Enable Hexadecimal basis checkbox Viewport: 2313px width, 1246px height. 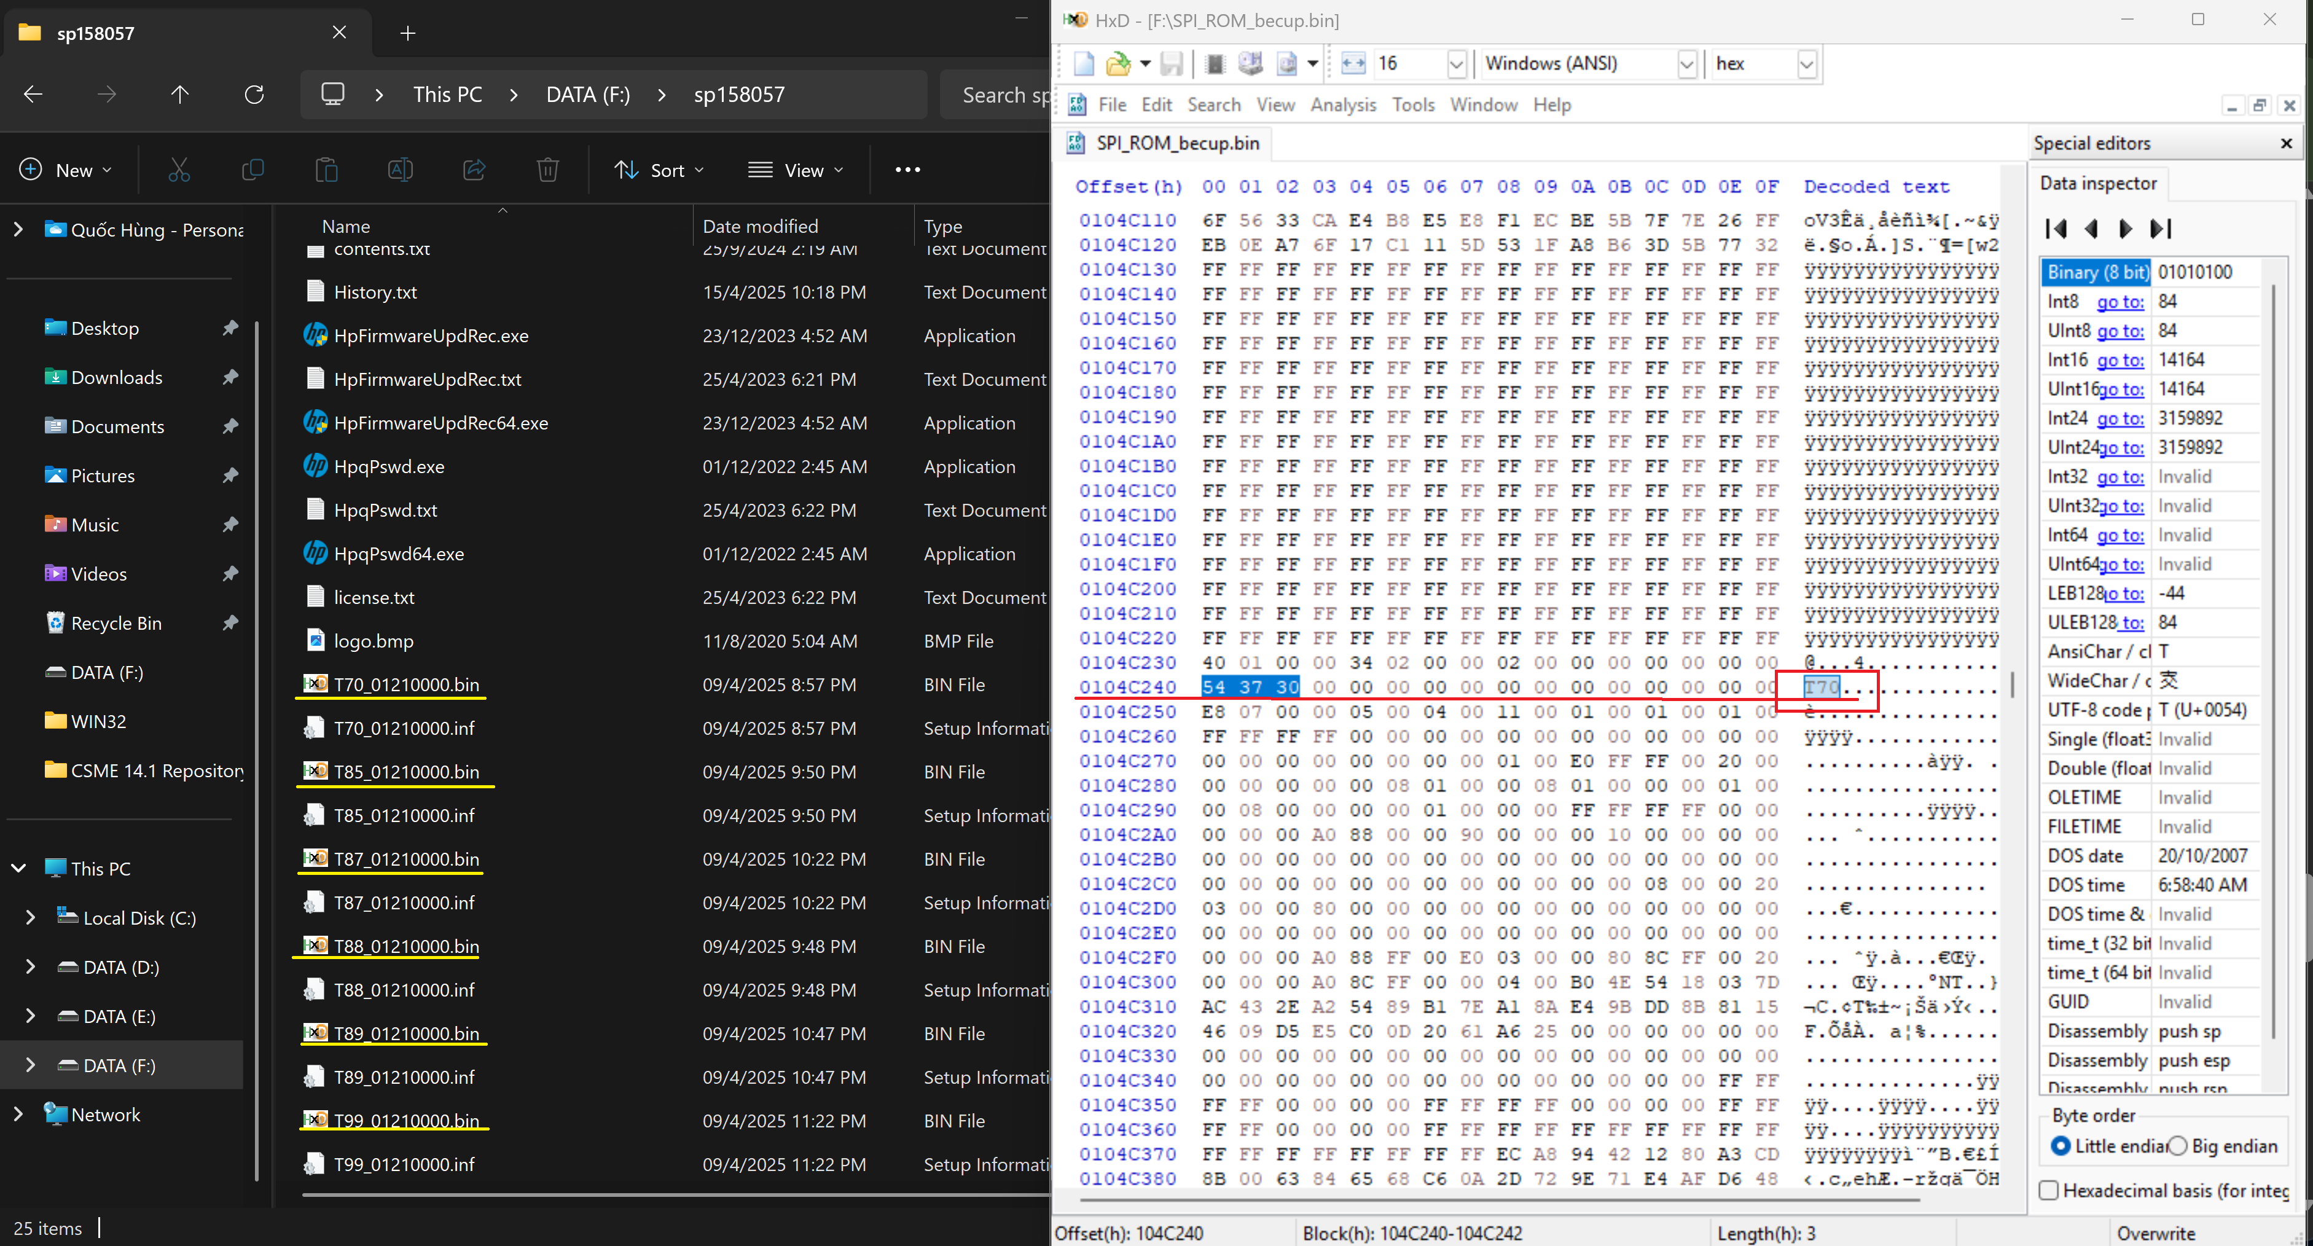click(2049, 1190)
